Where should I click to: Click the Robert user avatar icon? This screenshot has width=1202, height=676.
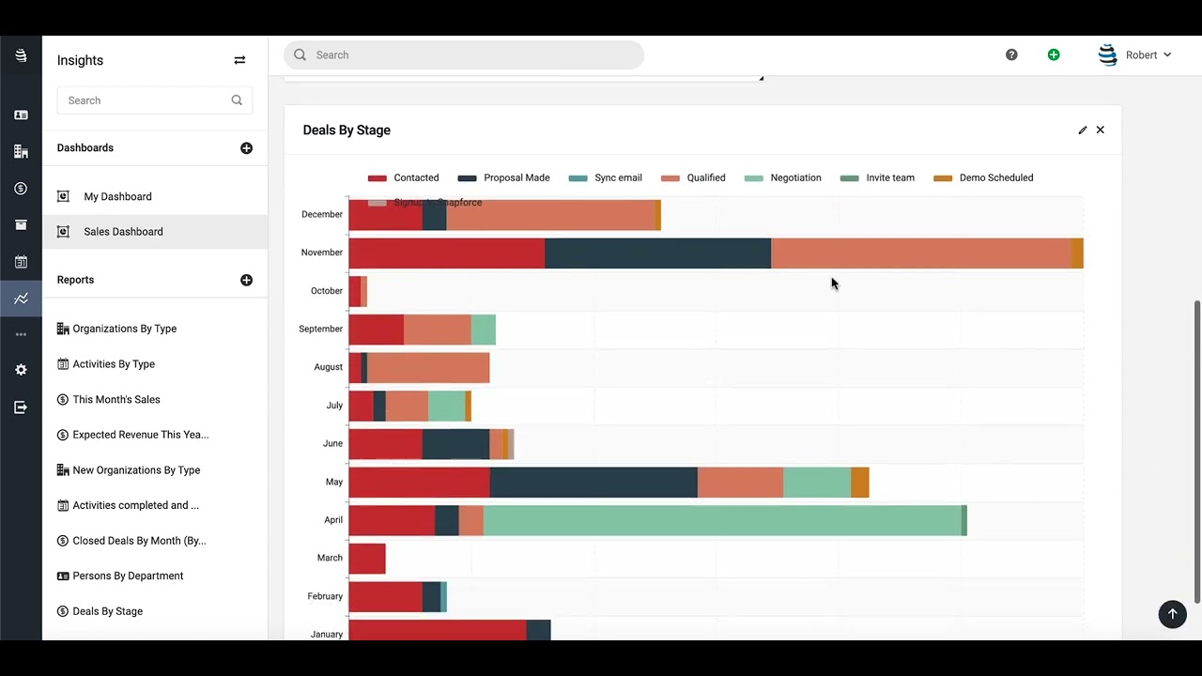(1108, 54)
